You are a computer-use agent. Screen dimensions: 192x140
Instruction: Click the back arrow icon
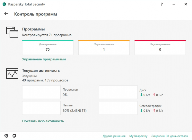(6, 14)
